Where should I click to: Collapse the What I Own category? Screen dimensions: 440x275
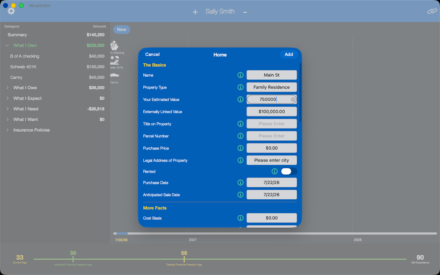7,45
